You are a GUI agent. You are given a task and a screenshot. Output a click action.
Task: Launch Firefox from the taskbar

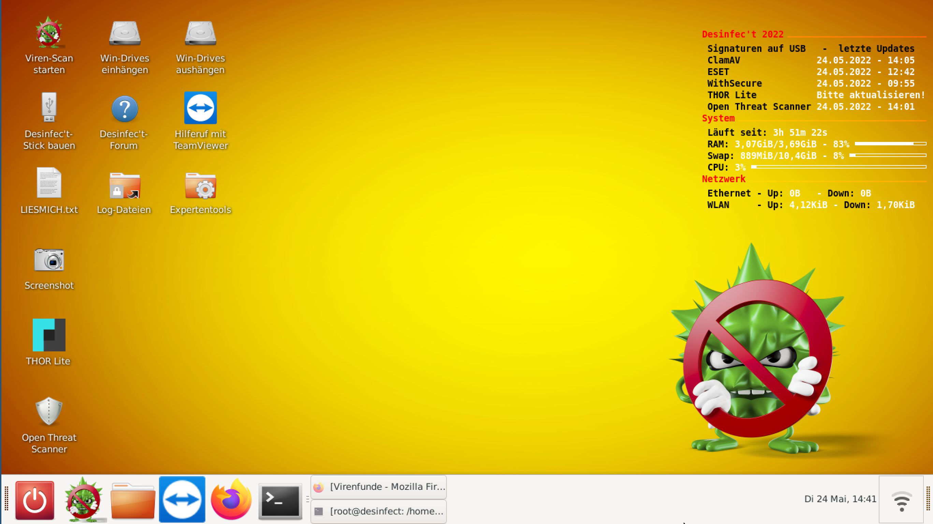pos(231,500)
